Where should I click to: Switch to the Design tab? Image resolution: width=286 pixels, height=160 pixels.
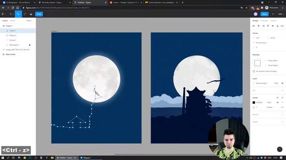pyautogui.click(x=255, y=21)
